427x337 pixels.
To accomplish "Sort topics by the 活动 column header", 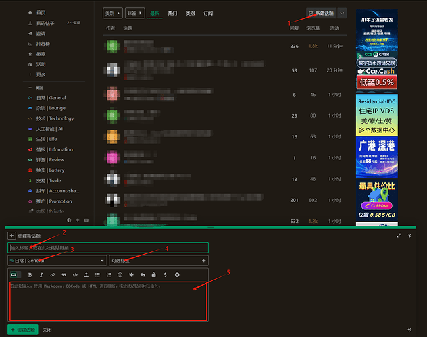I will [334, 28].
